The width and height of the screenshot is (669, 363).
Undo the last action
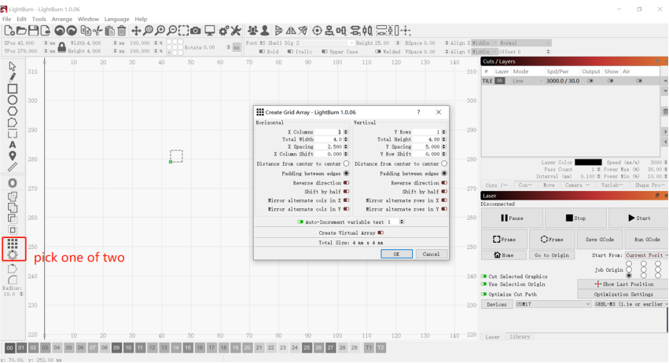60,31
